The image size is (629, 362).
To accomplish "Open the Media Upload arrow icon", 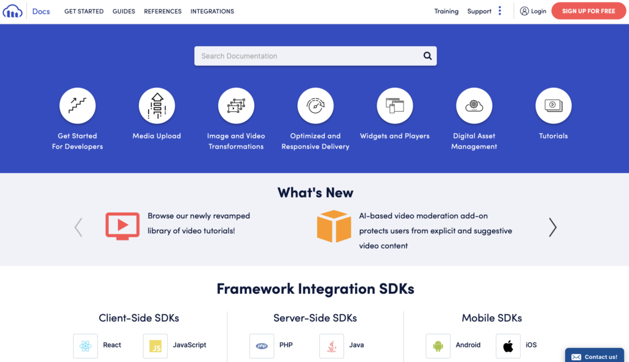I will click(x=157, y=106).
